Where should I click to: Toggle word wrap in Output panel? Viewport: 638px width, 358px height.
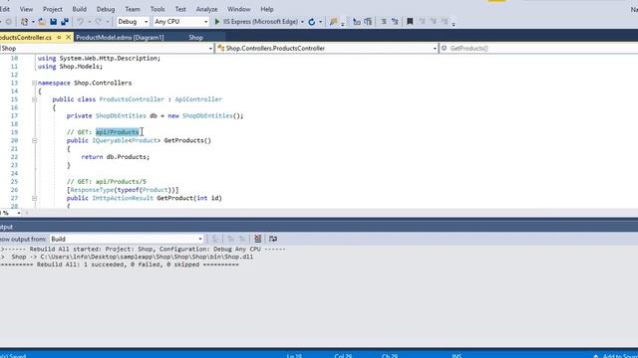click(x=273, y=239)
